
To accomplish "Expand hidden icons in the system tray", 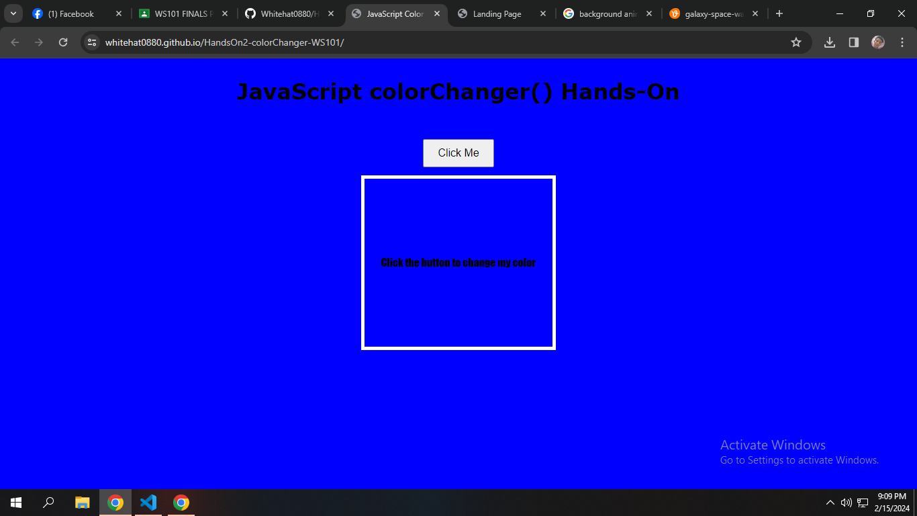I will (x=830, y=502).
